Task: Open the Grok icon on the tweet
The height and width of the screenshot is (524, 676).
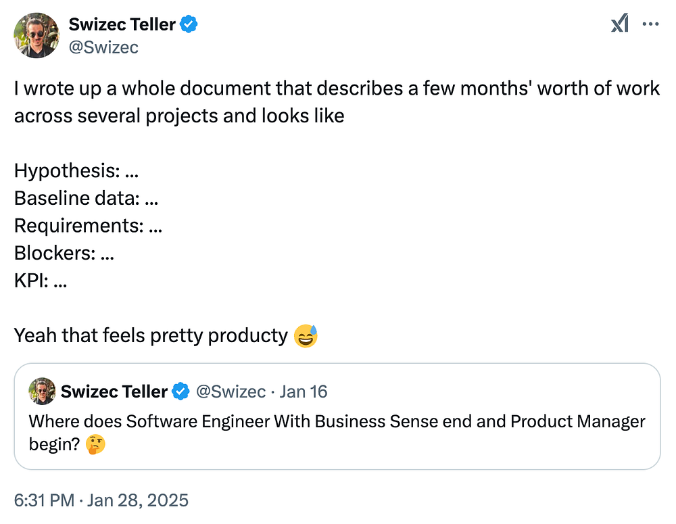Action: point(619,24)
